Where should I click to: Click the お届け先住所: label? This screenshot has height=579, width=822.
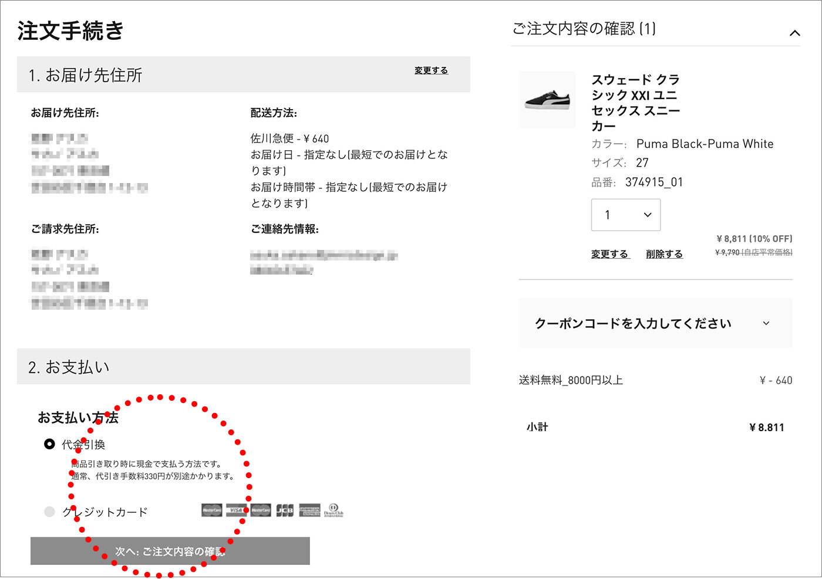pyautogui.click(x=65, y=113)
